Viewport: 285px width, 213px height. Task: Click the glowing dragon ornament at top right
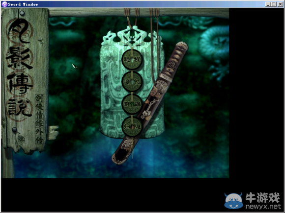pos(215,43)
